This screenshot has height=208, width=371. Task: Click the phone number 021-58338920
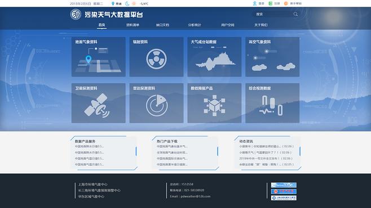tap(194, 190)
